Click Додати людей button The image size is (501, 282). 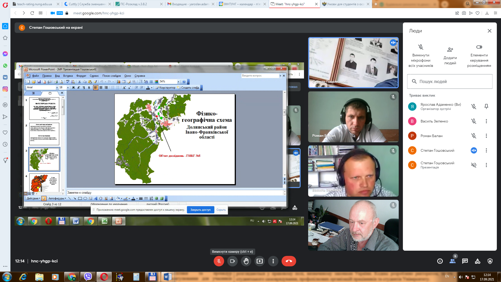(450, 56)
